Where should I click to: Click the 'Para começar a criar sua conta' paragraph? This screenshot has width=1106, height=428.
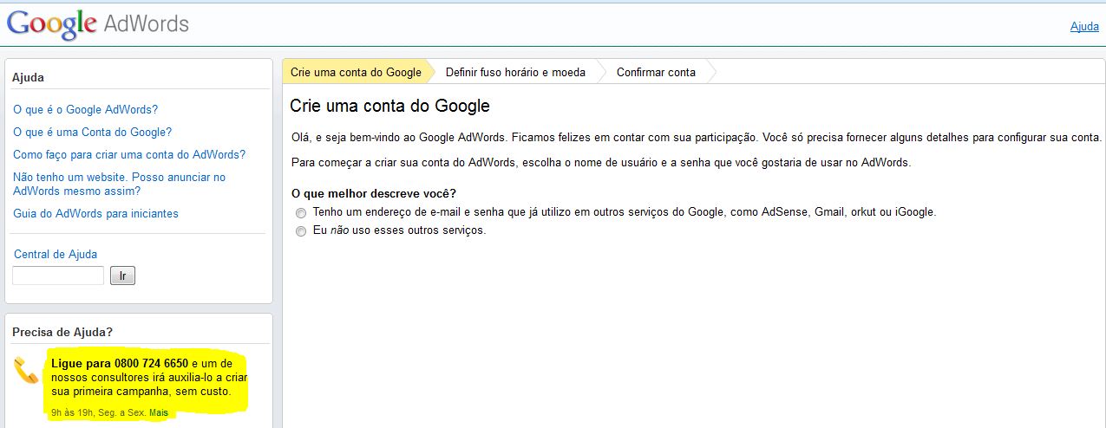click(x=601, y=163)
